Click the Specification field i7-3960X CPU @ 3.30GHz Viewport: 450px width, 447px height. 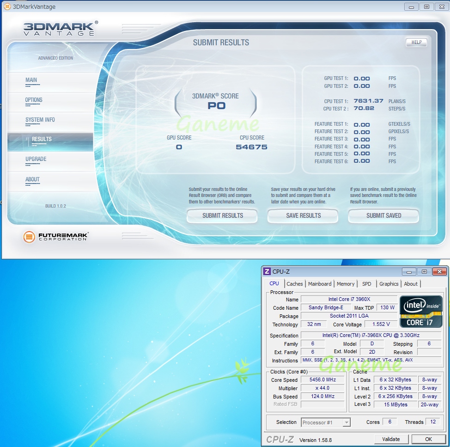(x=371, y=335)
